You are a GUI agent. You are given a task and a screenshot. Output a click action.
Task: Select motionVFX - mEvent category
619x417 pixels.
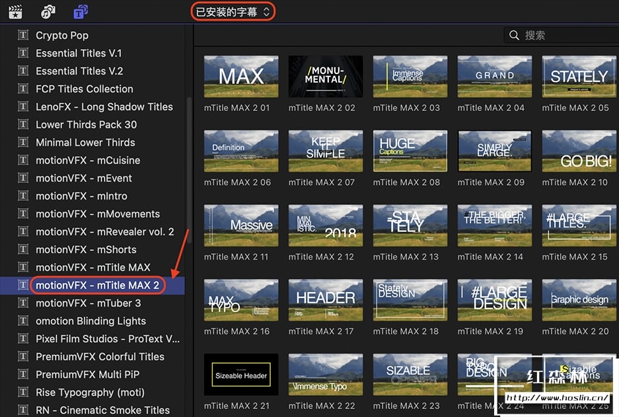coord(84,178)
